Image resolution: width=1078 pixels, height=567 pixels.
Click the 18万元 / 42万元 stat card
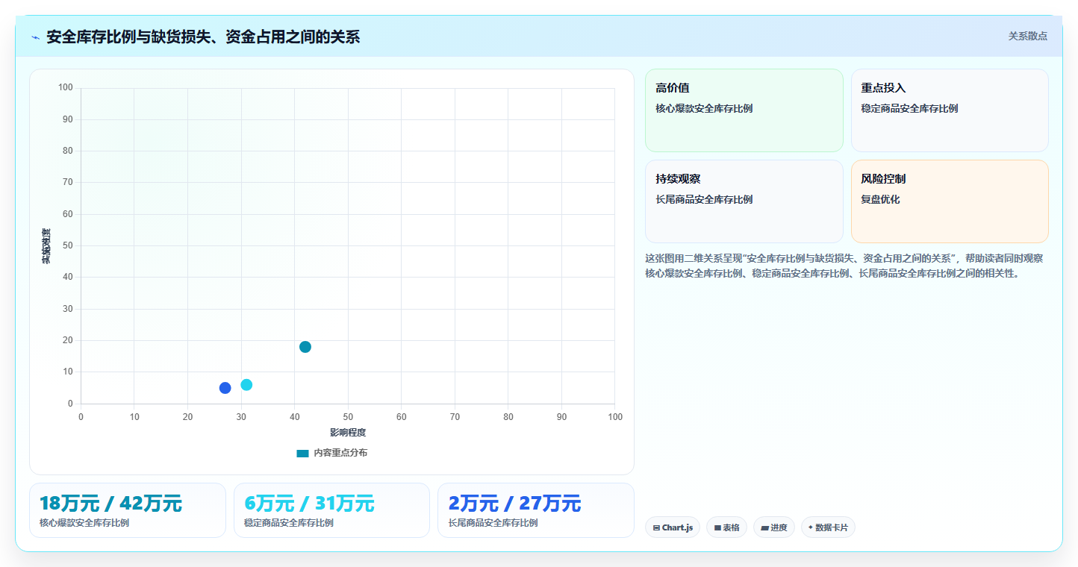pos(128,510)
